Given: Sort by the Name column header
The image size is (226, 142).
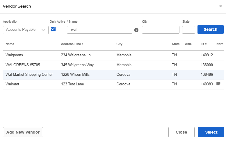Looking at the screenshot, I should point(10,44).
